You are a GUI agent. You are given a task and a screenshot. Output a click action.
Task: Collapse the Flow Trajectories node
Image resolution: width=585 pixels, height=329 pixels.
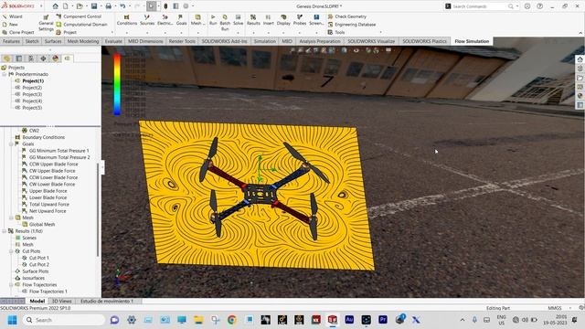[11, 285]
